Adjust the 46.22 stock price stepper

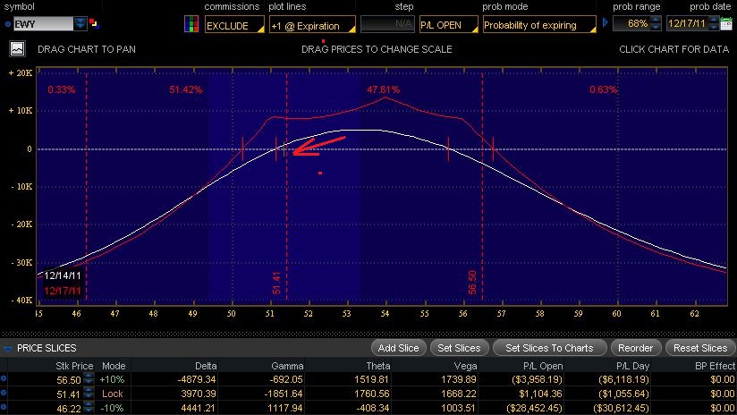tap(89, 408)
